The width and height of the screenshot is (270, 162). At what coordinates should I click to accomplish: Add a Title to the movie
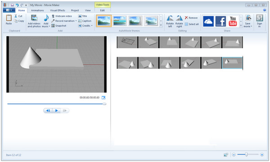point(82,16)
